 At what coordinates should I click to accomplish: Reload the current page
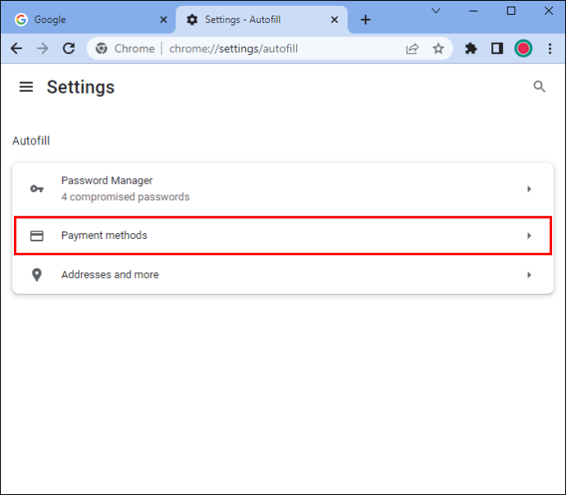pos(69,48)
